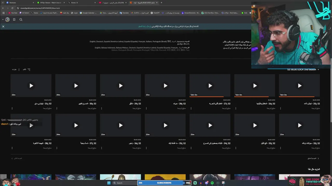Open three-dot menu for episode S2 E30
The image size is (332, 186).
(x=57, y=108)
